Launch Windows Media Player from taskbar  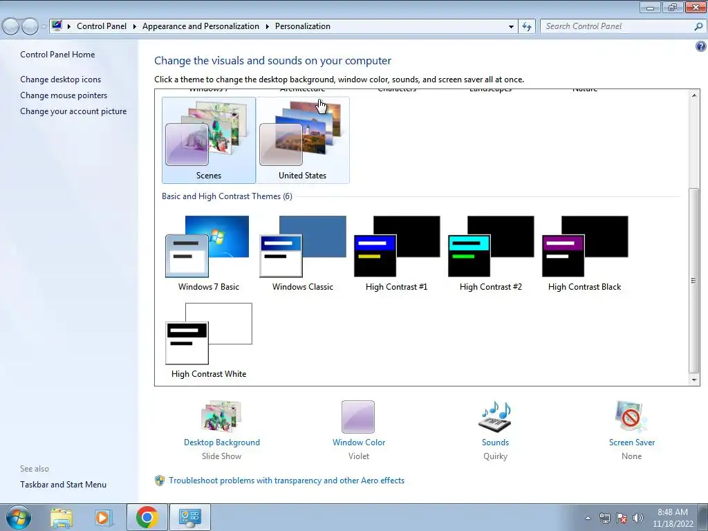coord(103,517)
